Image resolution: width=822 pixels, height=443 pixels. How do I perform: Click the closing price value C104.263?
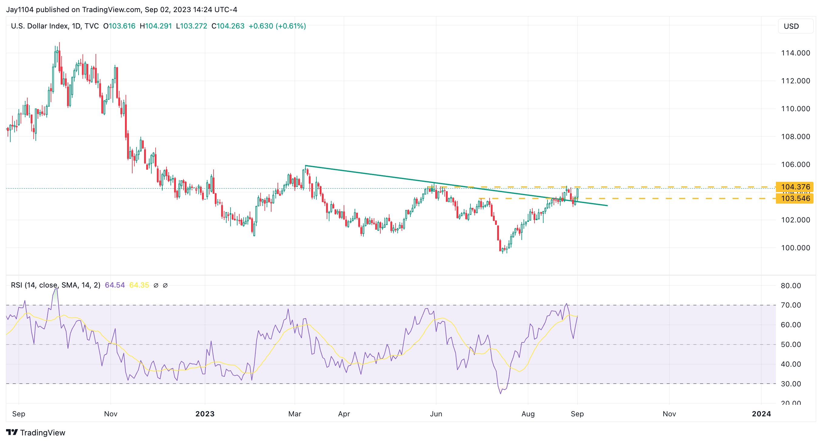228,26
